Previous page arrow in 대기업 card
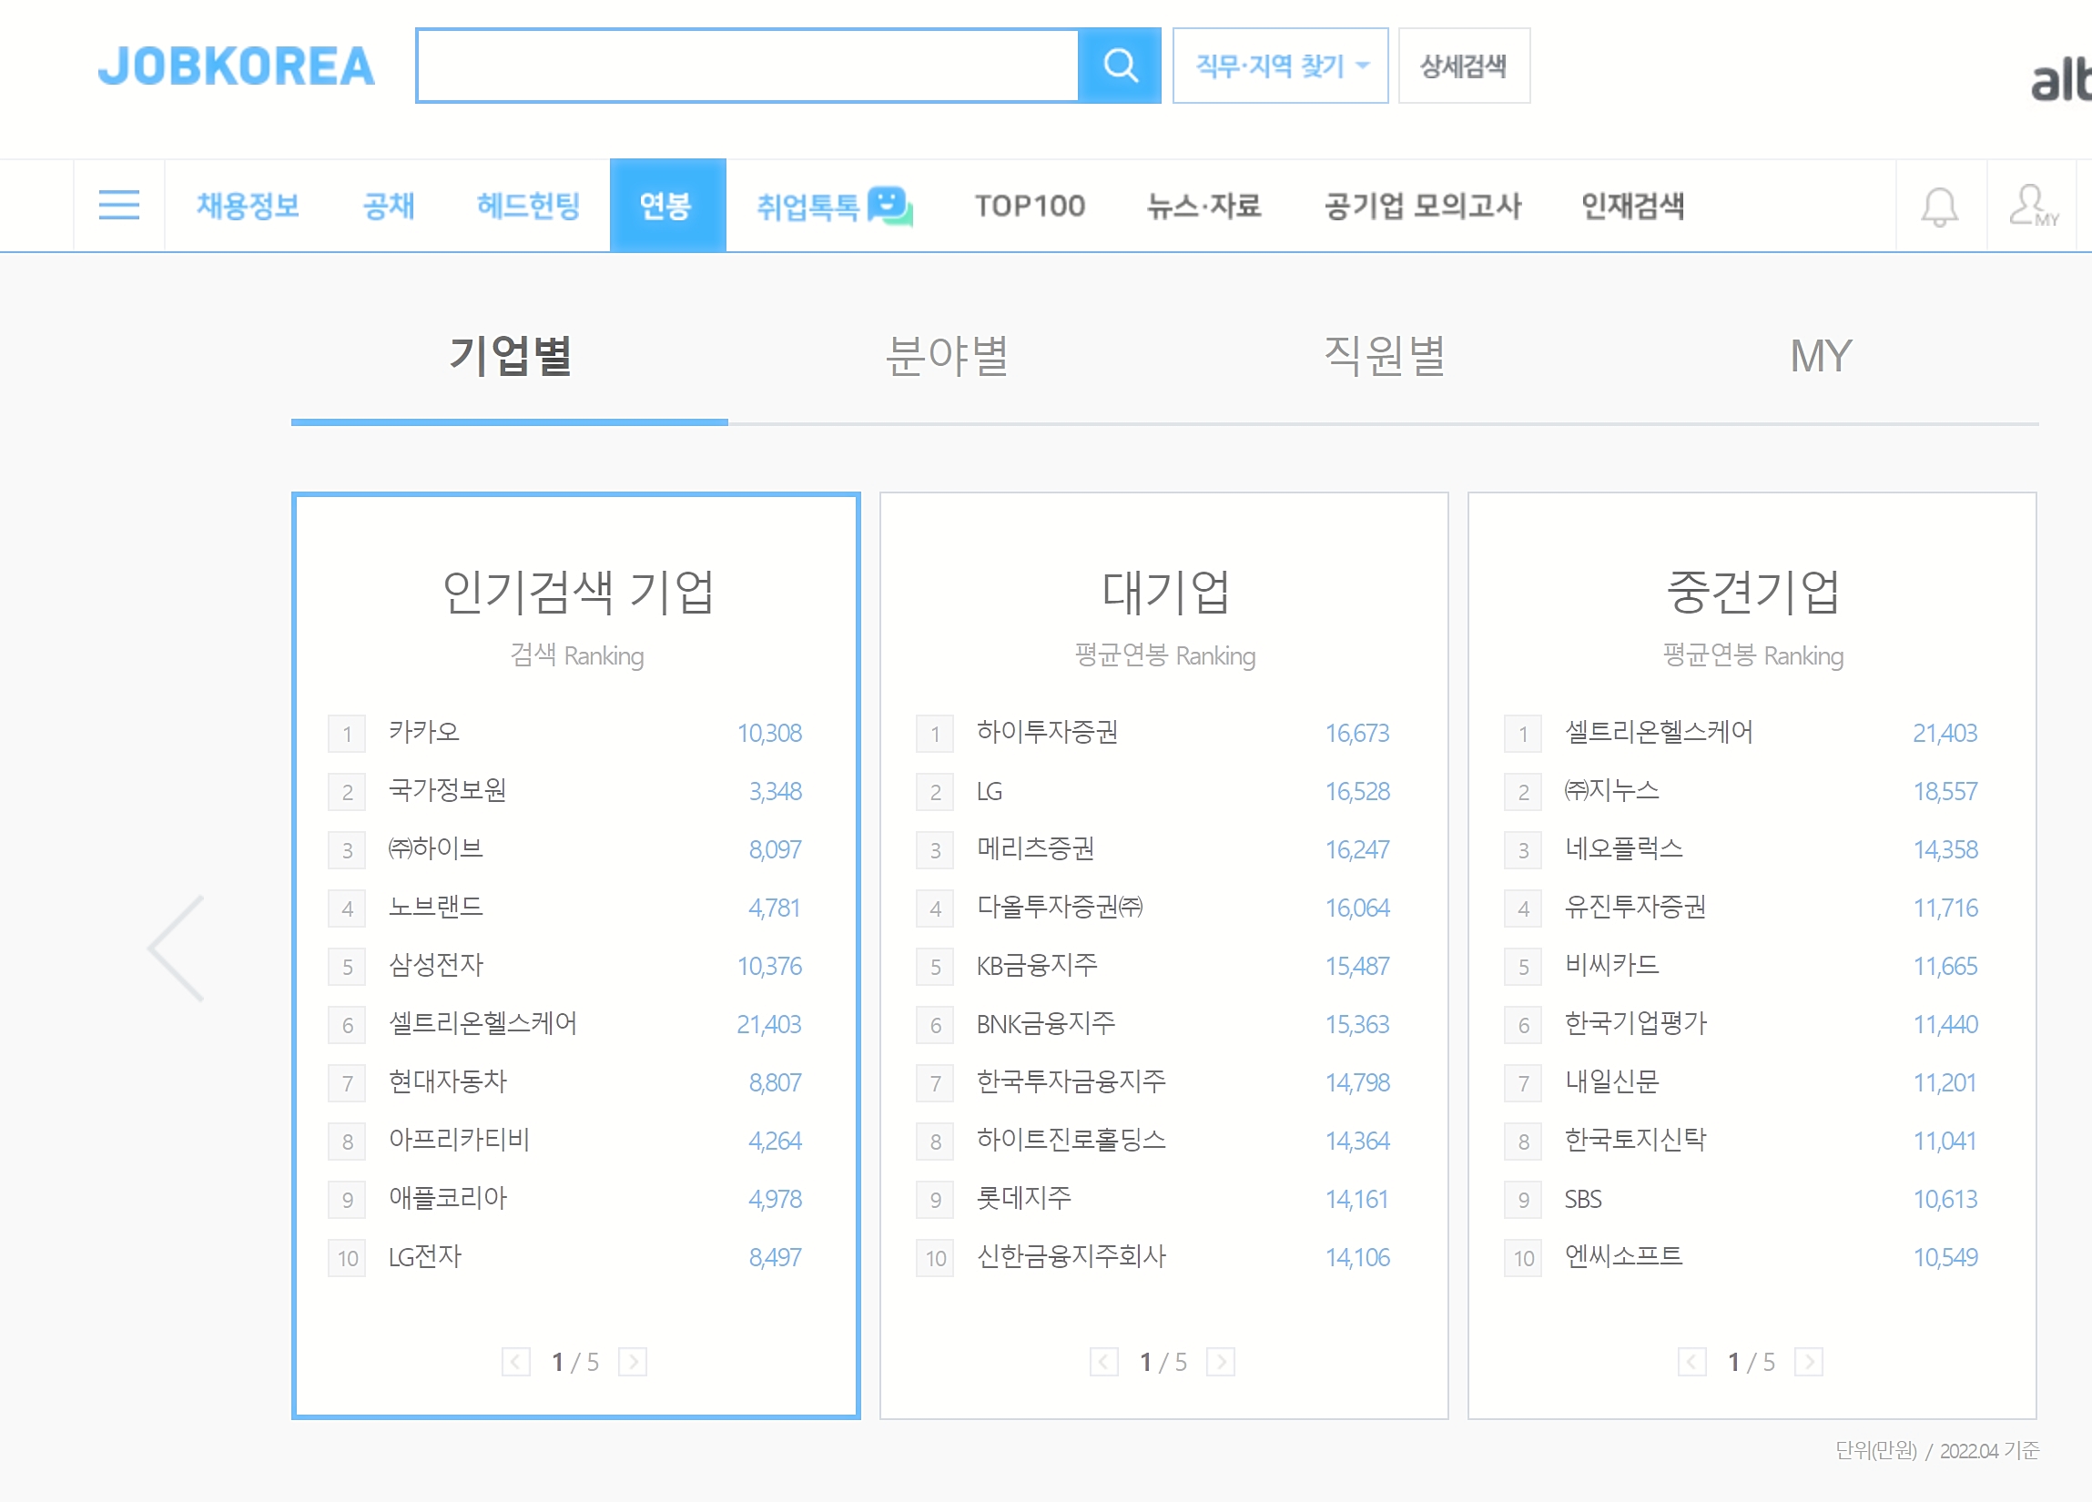Viewport: 2092px width, 1502px height. pos(1104,1362)
